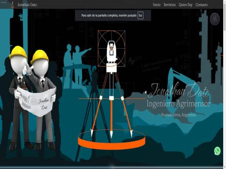Open WhatsApp chat floating icon
The height and width of the screenshot is (169, 226).
(218, 151)
